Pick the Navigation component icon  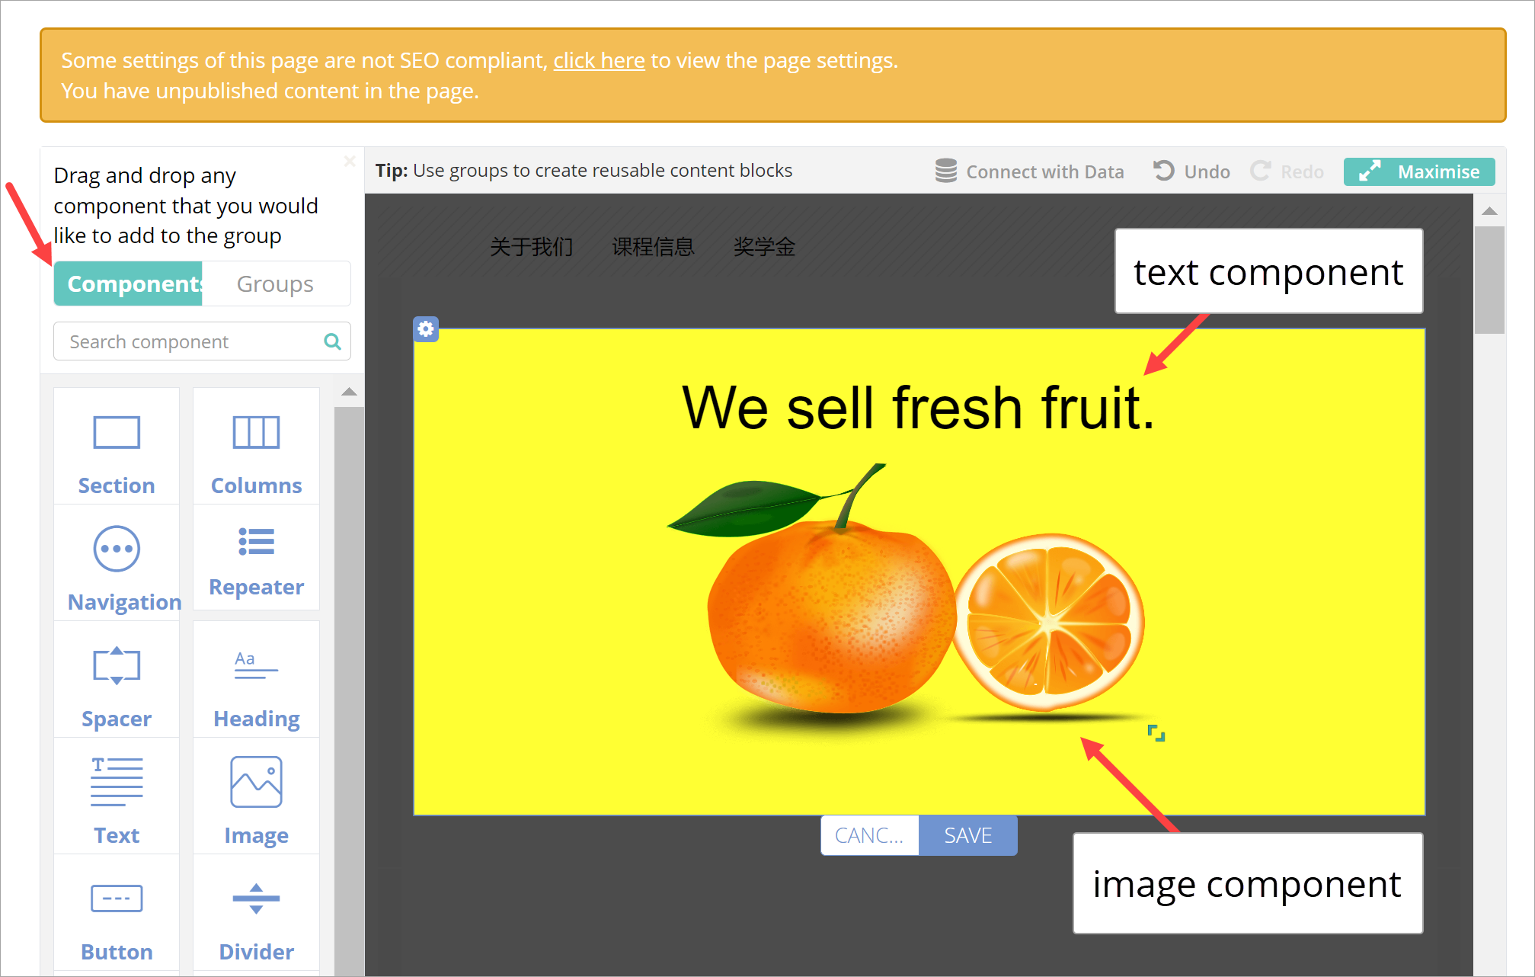pyautogui.click(x=117, y=549)
